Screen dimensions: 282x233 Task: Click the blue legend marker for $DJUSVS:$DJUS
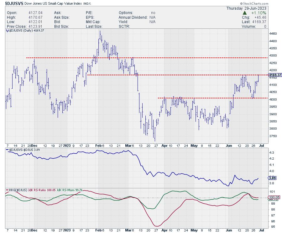click(7, 150)
